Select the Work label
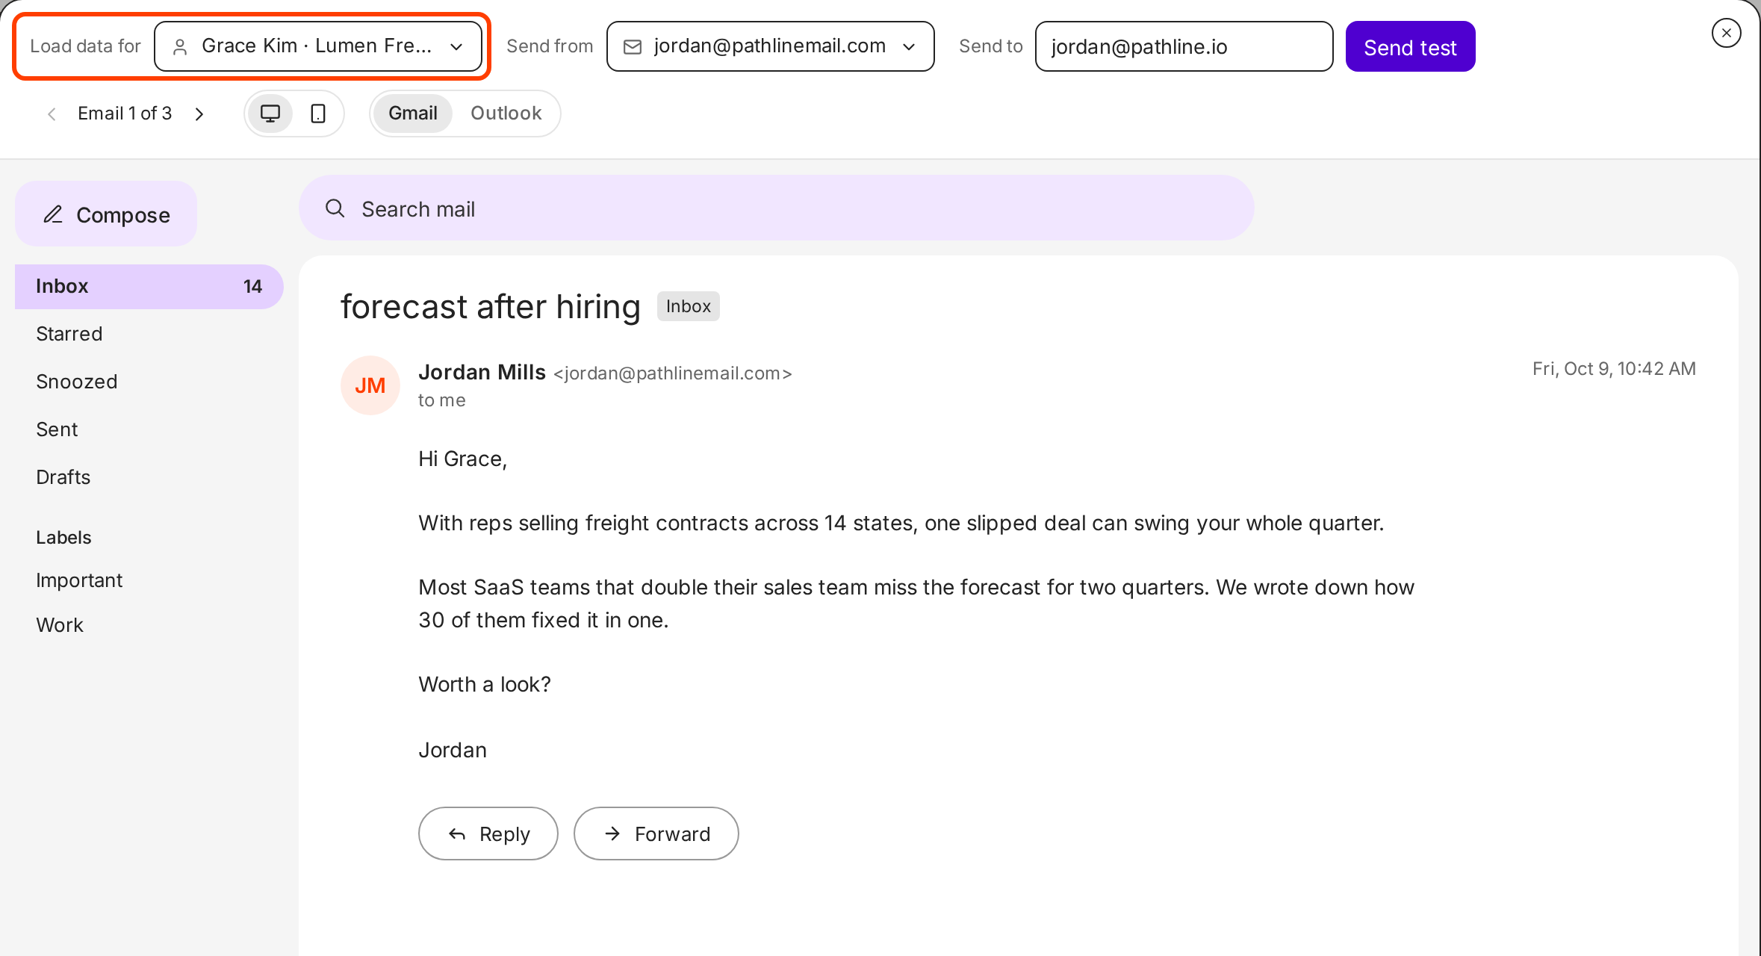 pos(60,625)
